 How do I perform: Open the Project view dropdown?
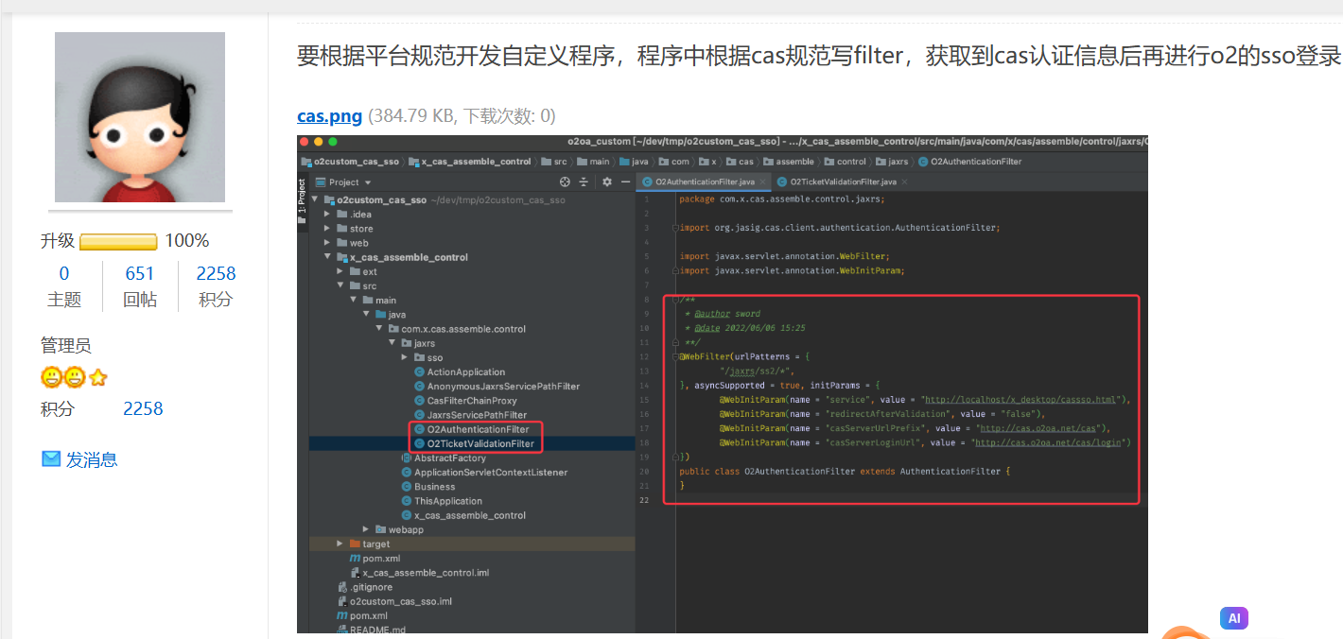(x=368, y=182)
